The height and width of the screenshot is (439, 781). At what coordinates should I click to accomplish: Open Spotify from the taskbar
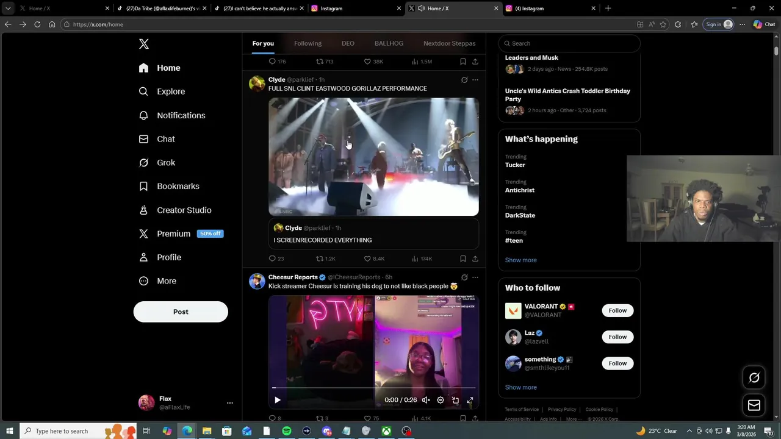[x=287, y=431]
